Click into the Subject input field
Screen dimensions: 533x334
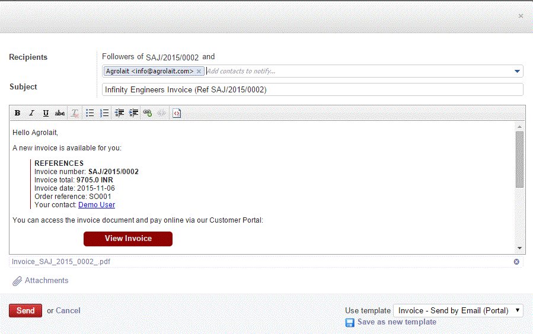312,89
